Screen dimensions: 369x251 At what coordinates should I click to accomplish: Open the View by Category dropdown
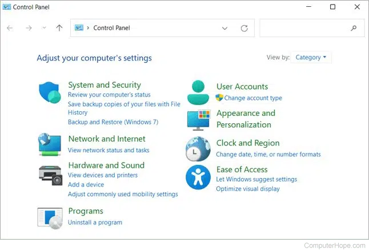click(311, 58)
